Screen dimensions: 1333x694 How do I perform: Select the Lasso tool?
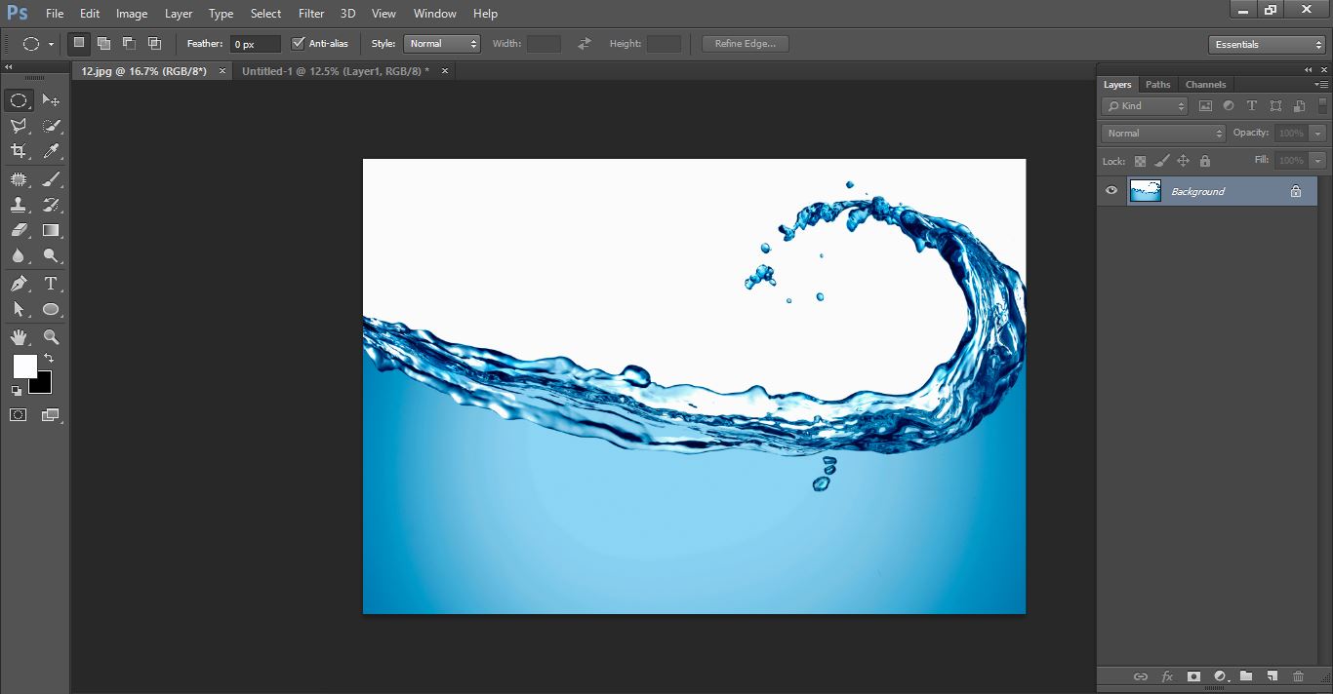pos(18,125)
